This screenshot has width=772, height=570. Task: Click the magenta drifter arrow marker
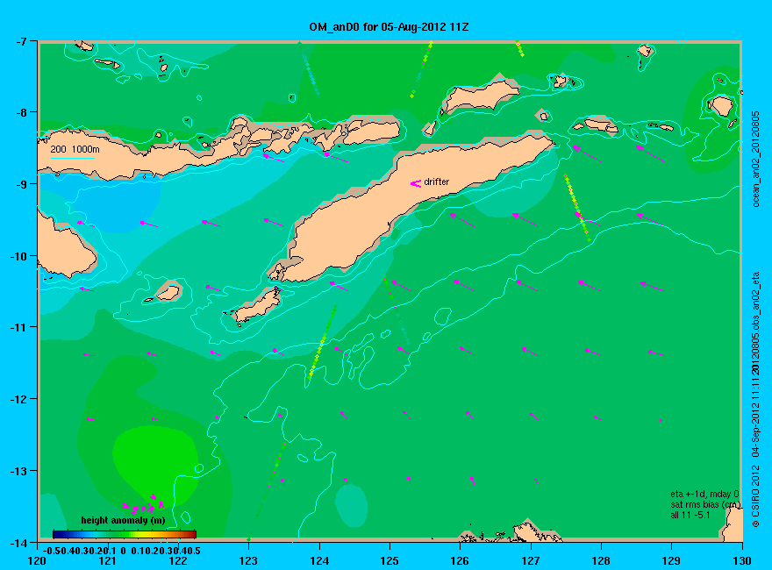[416, 183]
